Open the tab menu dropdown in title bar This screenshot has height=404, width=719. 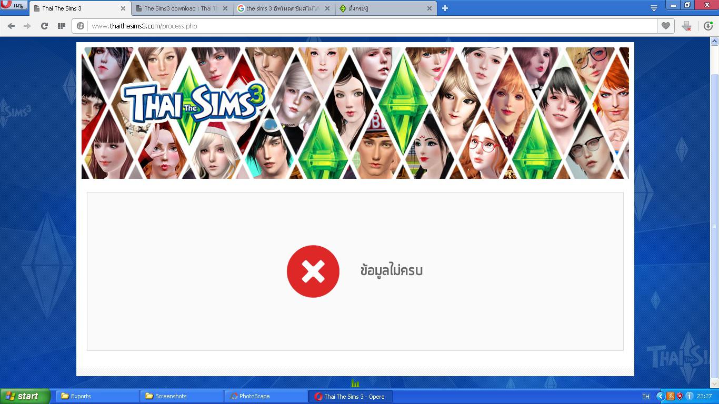click(x=654, y=8)
